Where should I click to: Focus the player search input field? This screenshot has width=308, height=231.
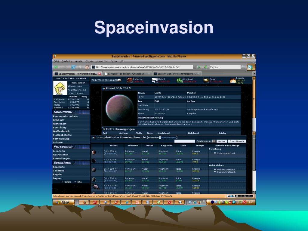pyautogui.click(x=185, y=141)
